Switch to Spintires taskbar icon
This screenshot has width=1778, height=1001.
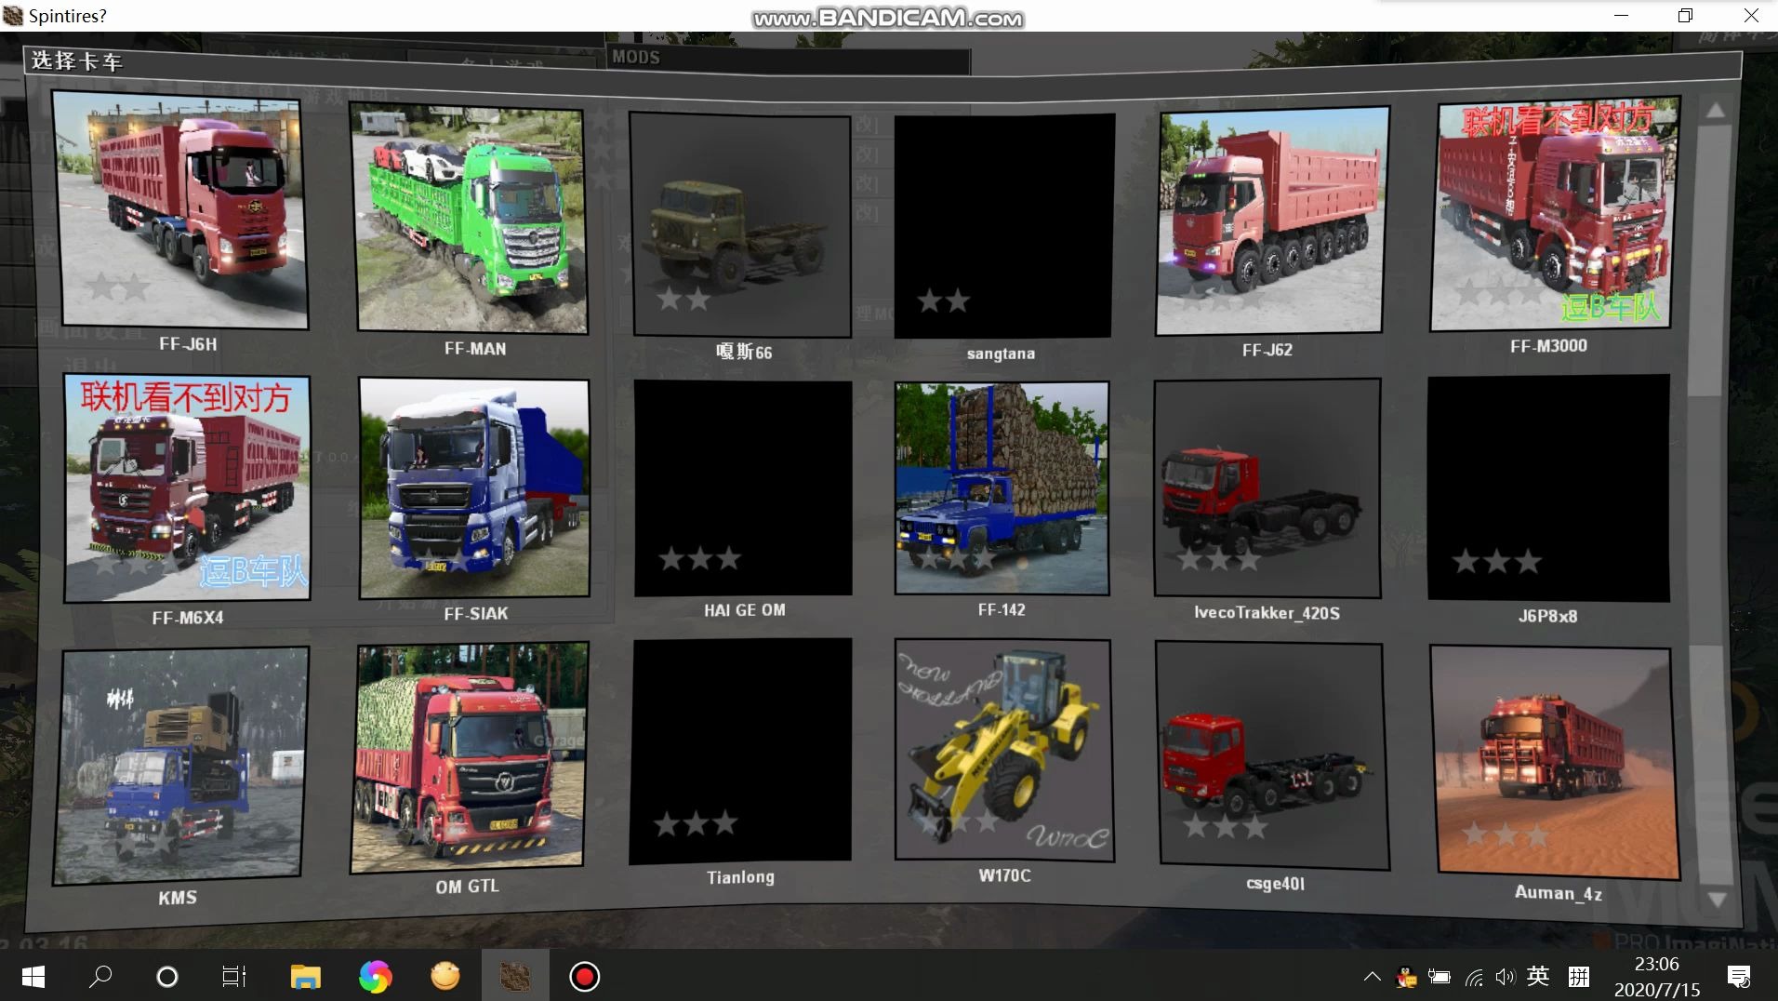515,977
